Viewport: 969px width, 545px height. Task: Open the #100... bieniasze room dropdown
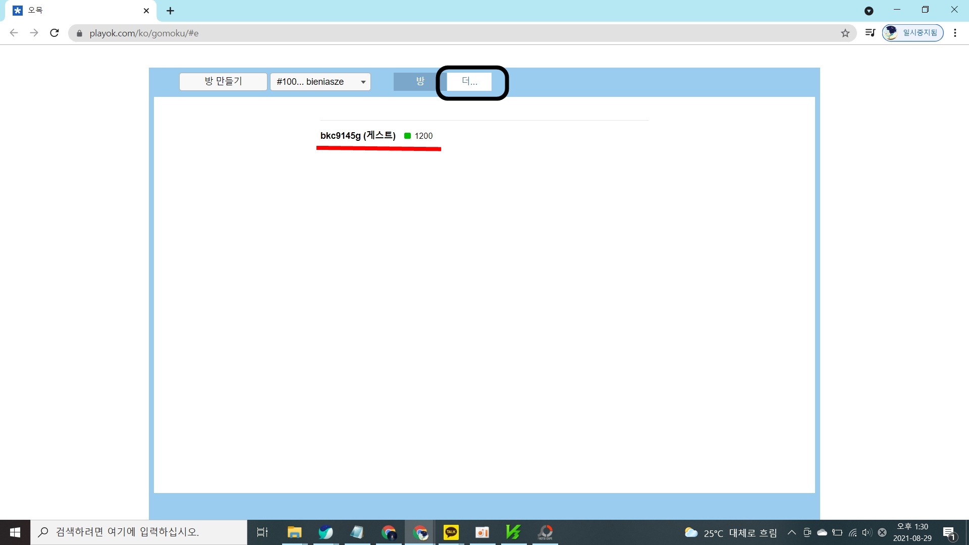(320, 82)
